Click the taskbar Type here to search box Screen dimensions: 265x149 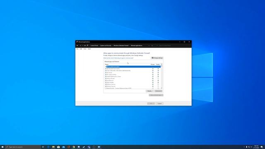click(23, 147)
